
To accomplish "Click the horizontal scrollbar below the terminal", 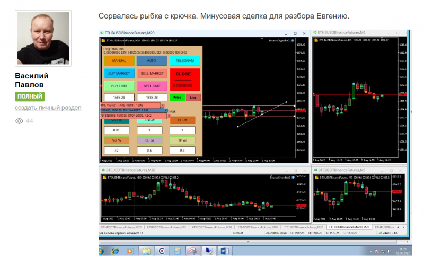I will click(x=248, y=242).
